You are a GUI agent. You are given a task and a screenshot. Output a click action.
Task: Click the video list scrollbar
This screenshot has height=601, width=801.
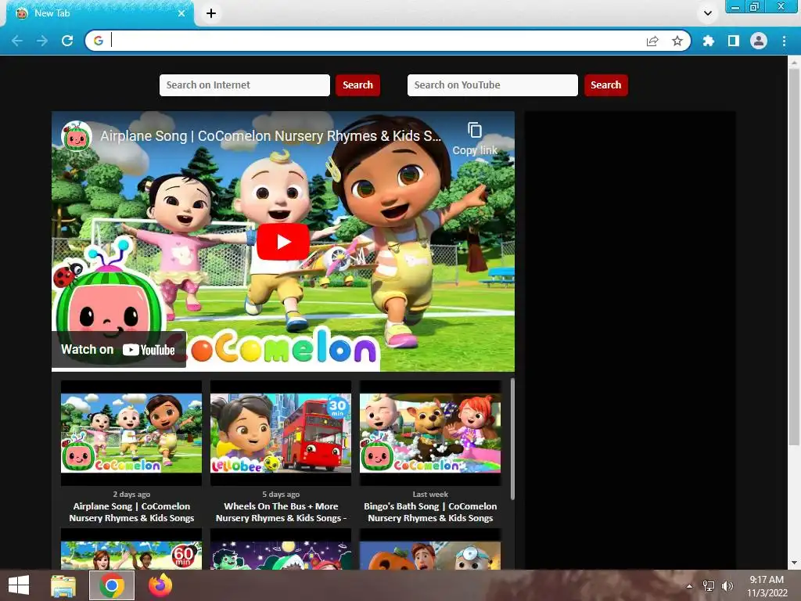pyautogui.click(x=512, y=438)
